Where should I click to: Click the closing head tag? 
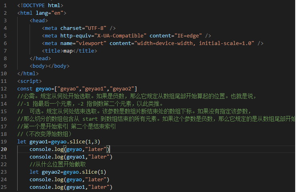tap(40, 59)
